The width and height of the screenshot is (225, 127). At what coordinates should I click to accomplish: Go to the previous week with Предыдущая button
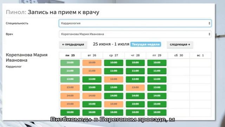point(73,45)
